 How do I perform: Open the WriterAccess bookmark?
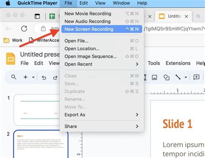44,40
